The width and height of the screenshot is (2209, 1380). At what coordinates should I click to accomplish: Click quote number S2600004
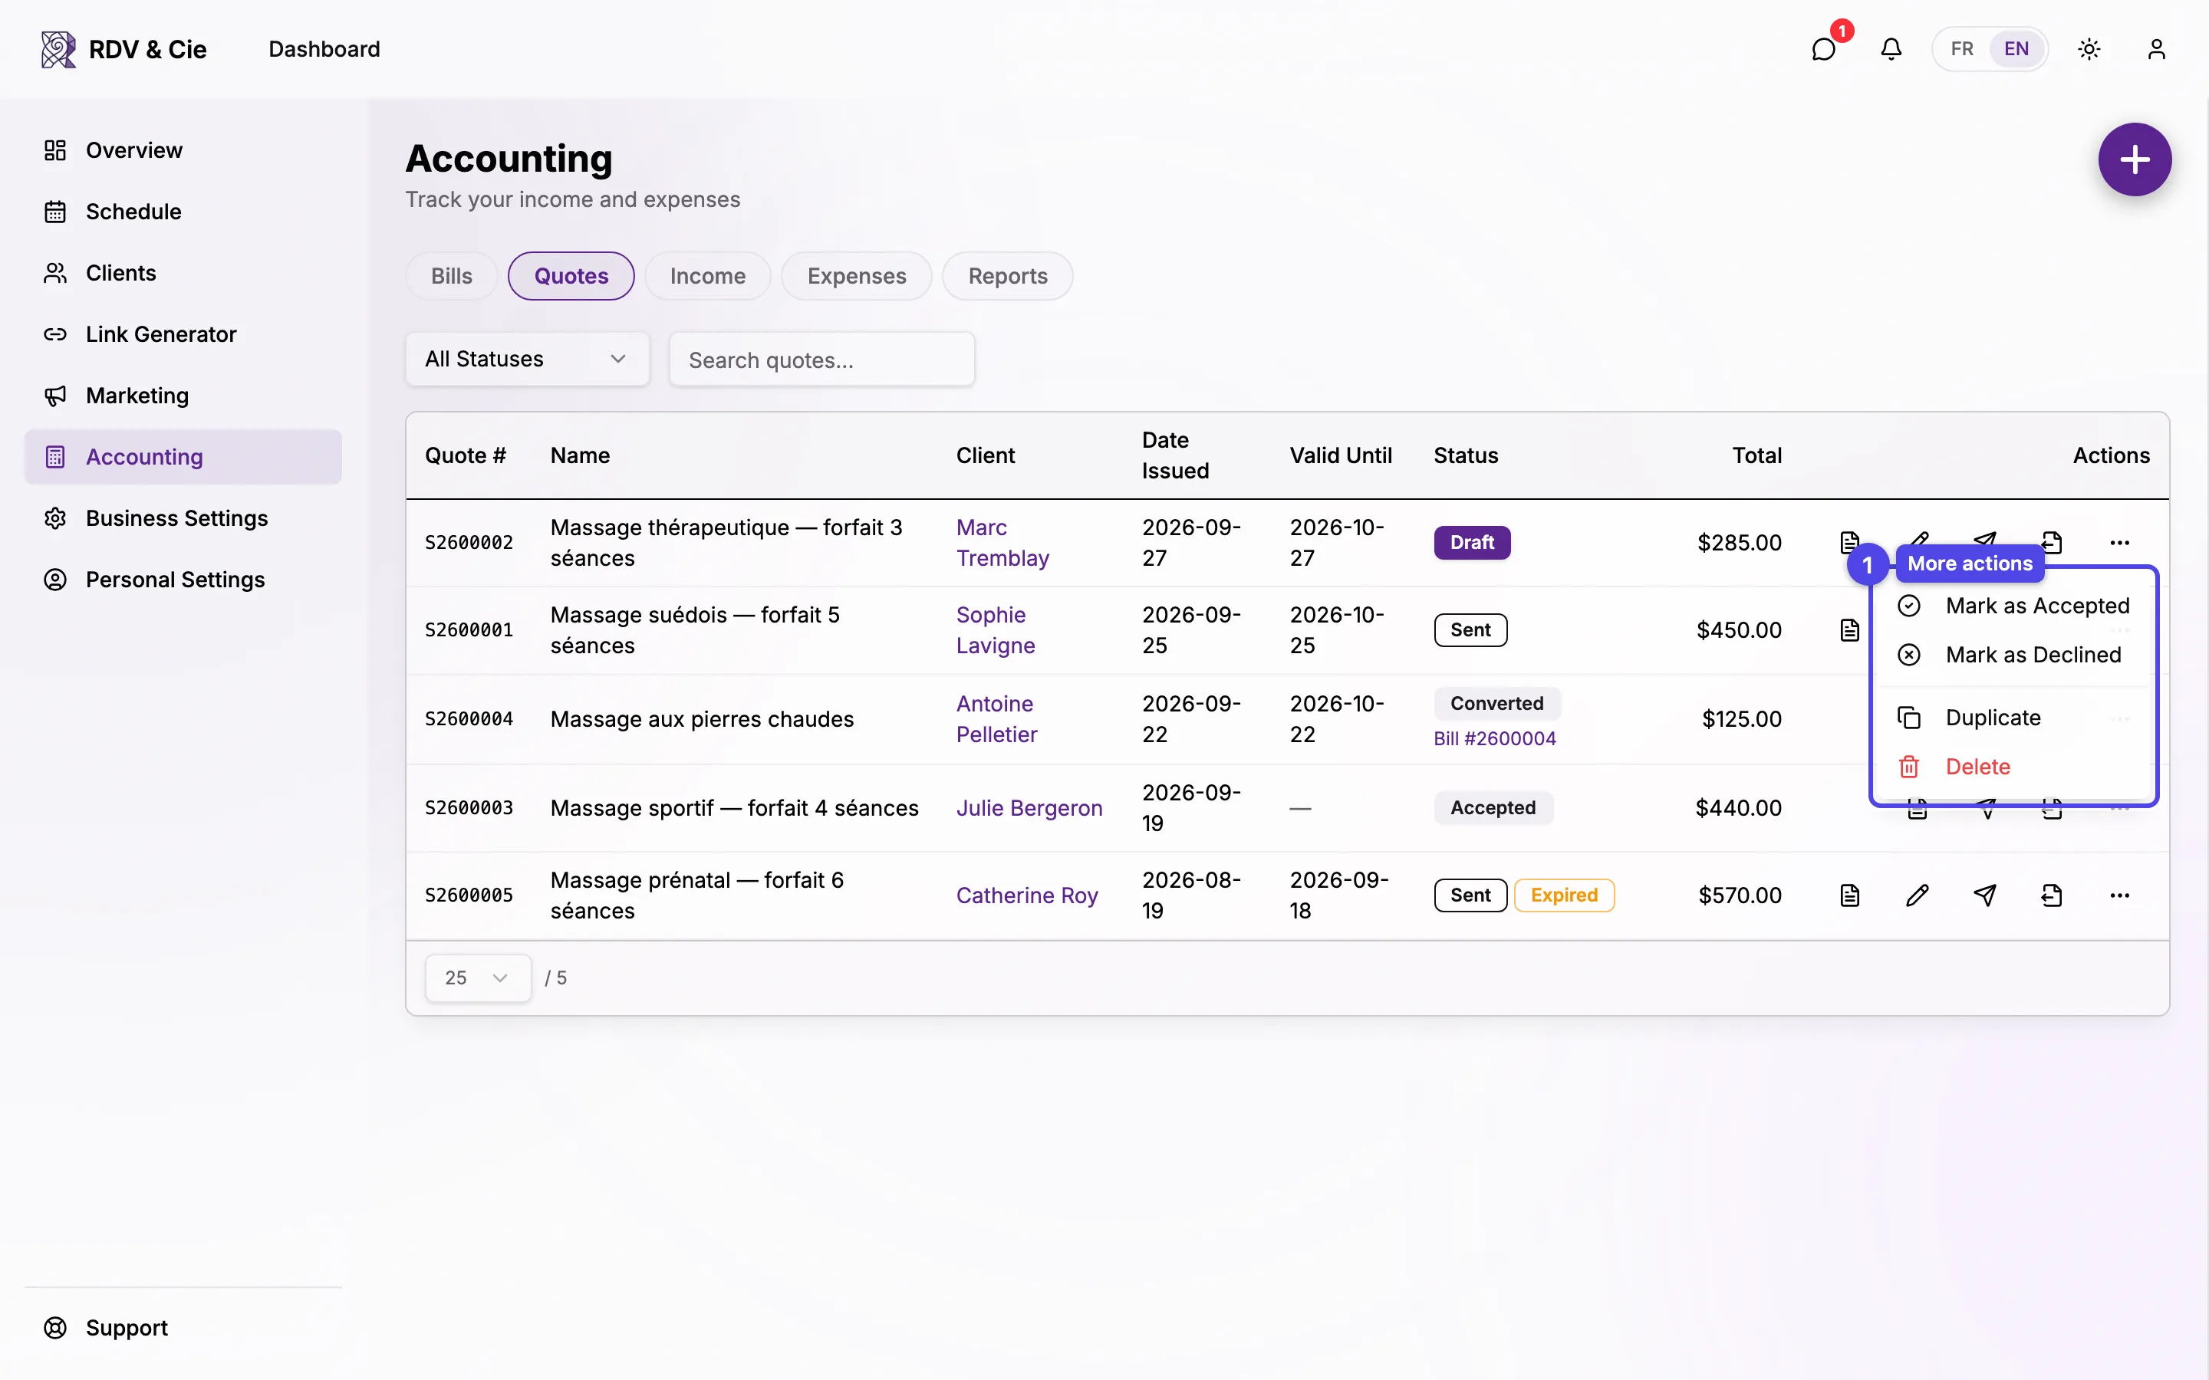(469, 719)
